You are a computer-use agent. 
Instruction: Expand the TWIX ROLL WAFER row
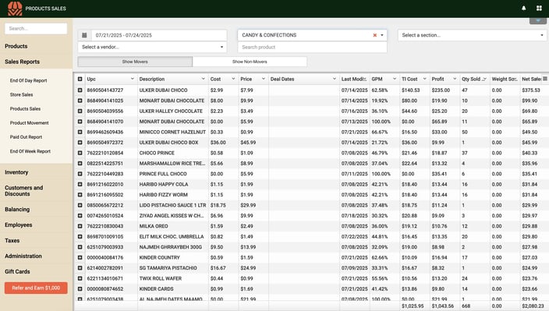[80, 278]
